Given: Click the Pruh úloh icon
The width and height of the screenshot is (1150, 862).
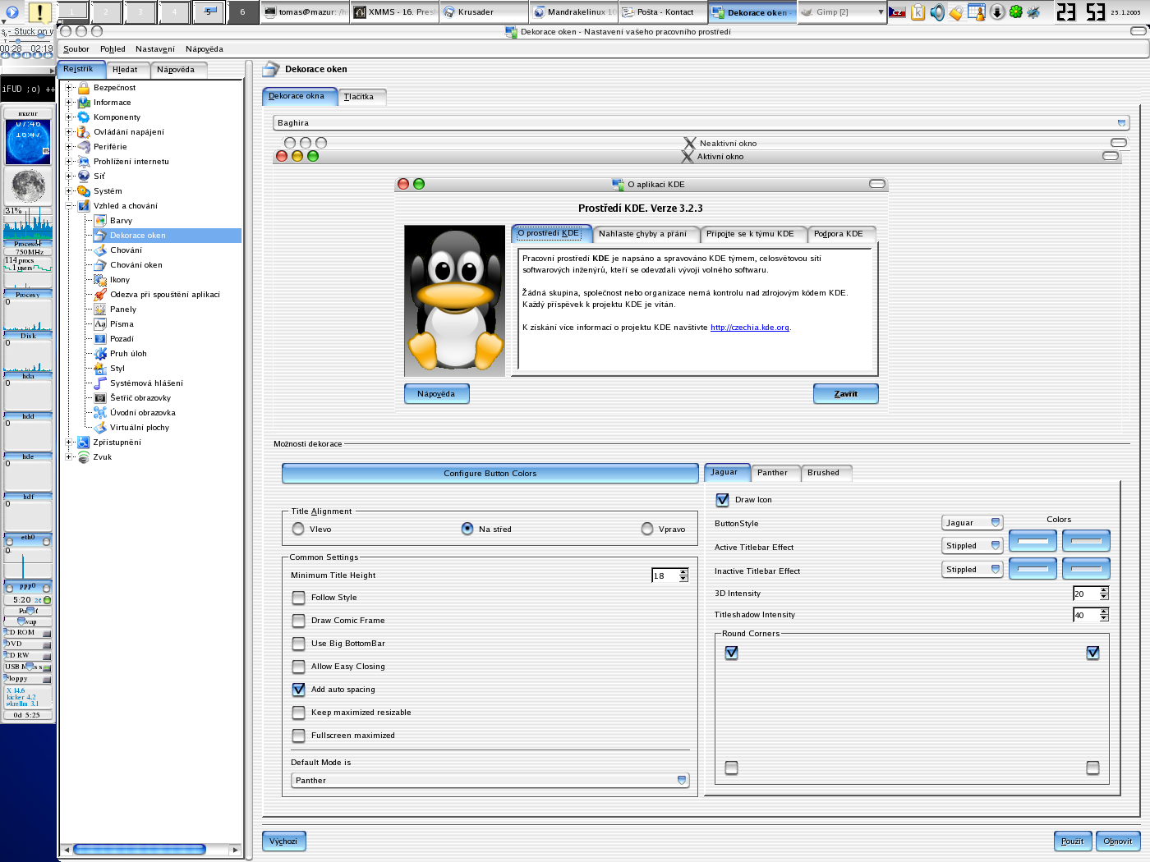Looking at the screenshot, I should click(x=100, y=354).
